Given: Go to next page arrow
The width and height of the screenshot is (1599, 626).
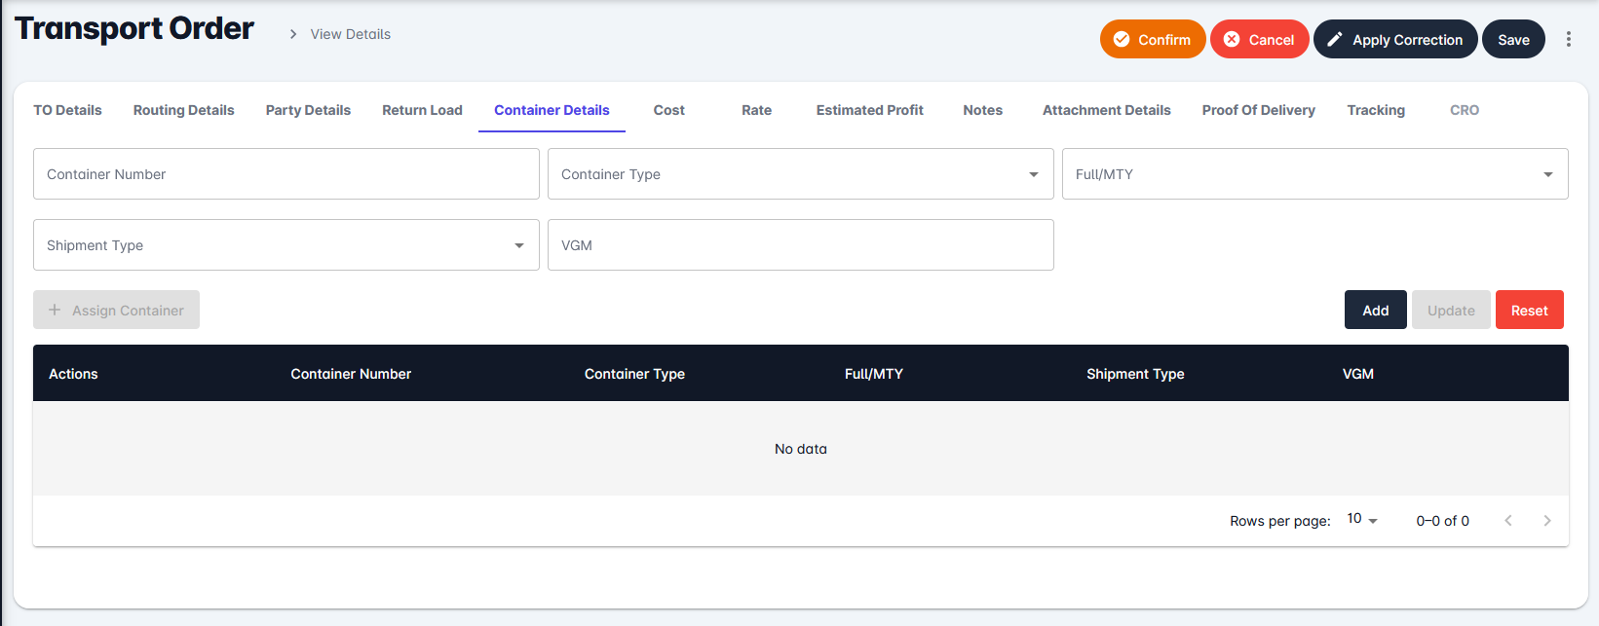Looking at the screenshot, I should pos(1546,521).
